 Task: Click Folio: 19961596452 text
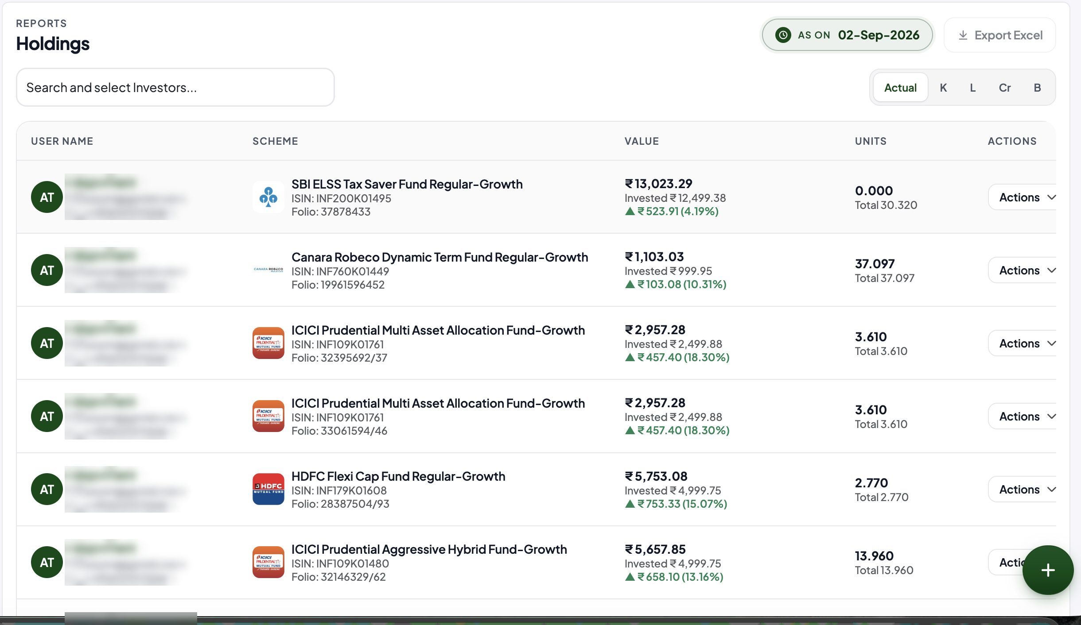[338, 285]
